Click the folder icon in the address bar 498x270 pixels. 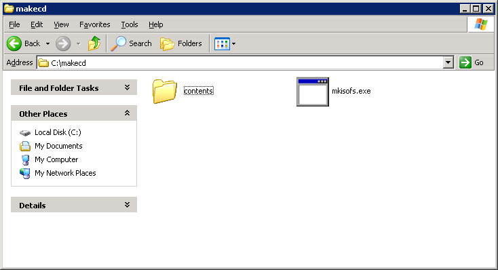[43, 63]
